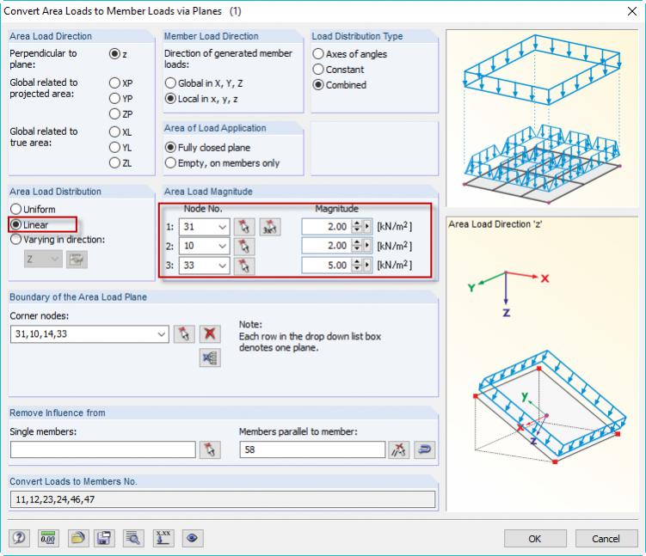Viewport: 646px width, 556px height.
Task: Click the Single members input field
Action: [103, 449]
